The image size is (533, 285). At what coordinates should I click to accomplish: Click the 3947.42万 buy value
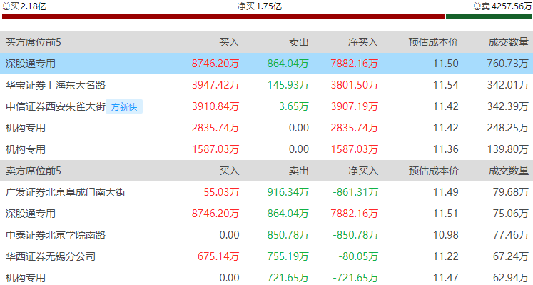[x=215, y=85]
